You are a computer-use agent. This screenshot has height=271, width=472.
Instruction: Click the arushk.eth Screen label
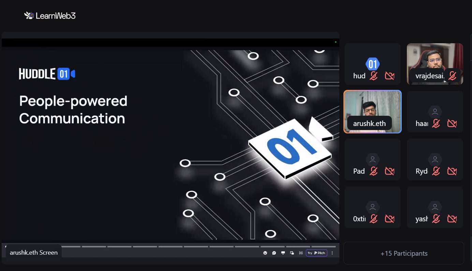(34, 253)
